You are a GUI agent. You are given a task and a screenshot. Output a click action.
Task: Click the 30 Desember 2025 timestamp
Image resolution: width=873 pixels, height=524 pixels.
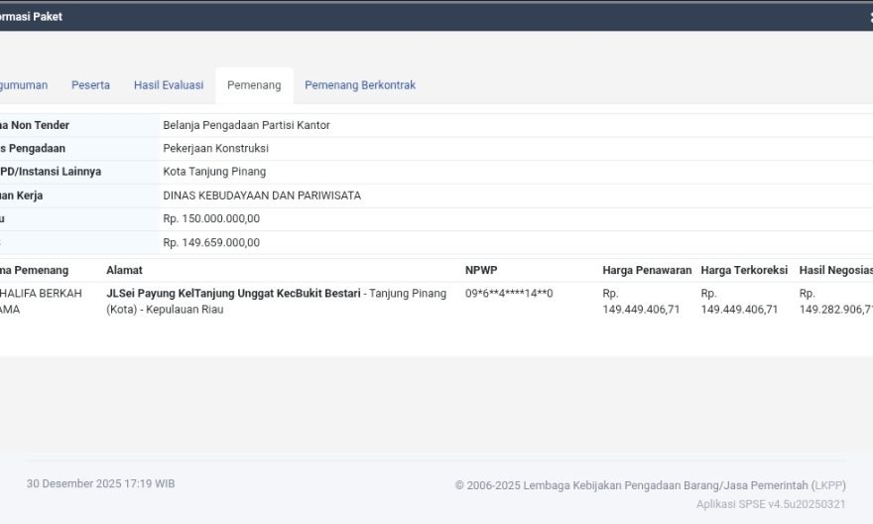pyautogui.click(x=100, y=483)
